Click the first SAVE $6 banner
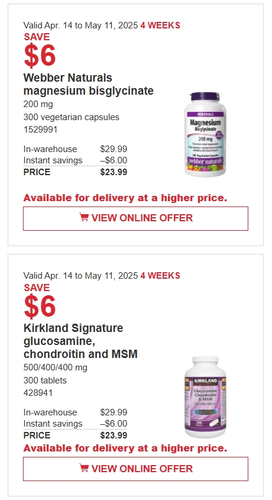 [x=40, y=50]
